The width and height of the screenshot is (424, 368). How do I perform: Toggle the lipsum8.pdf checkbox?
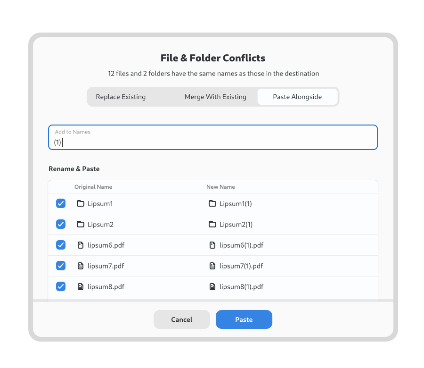pos(61,286)
